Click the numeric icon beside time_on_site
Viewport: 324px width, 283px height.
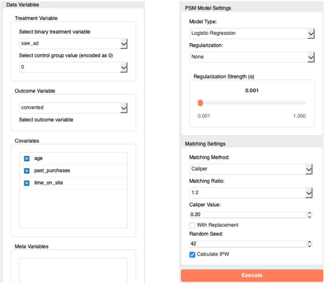click(x=27, y=183)
